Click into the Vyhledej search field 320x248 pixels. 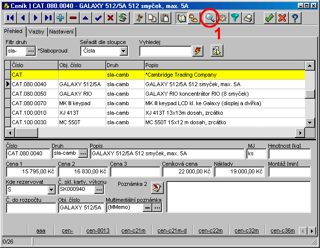165,51
